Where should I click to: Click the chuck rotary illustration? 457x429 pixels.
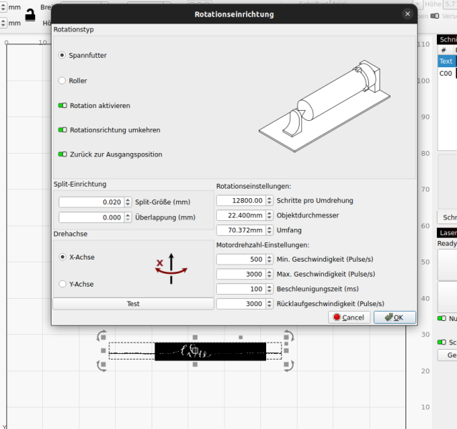[324, 106]
